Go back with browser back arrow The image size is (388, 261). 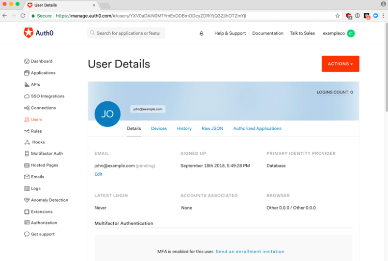coord(5,16)
